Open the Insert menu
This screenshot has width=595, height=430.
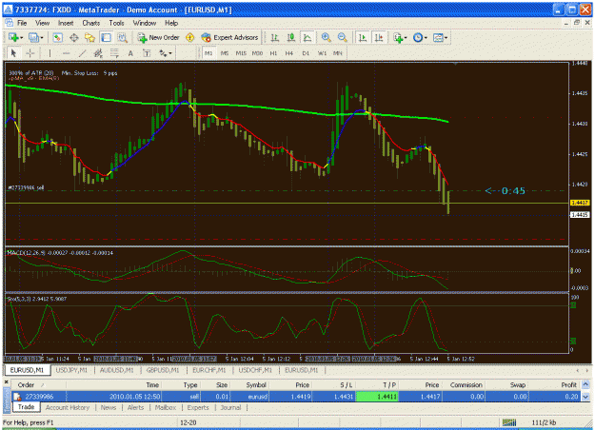pos(66,23)
